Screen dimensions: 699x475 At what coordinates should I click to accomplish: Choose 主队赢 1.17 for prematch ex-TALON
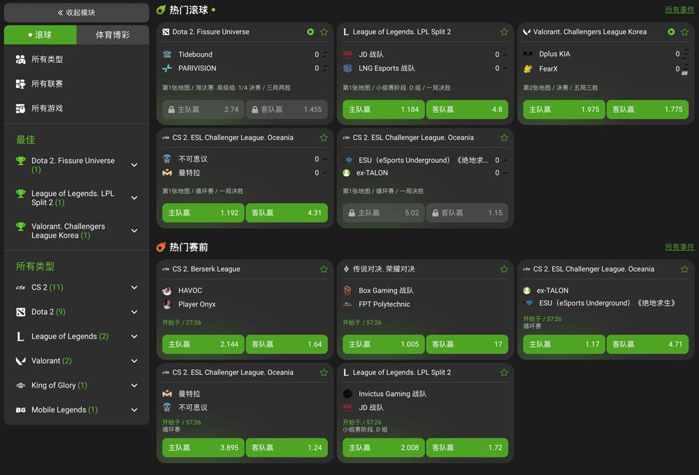coord(564,344)
